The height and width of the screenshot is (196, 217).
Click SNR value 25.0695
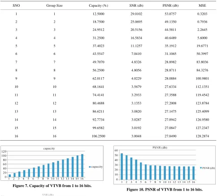(x=136, y=22)
